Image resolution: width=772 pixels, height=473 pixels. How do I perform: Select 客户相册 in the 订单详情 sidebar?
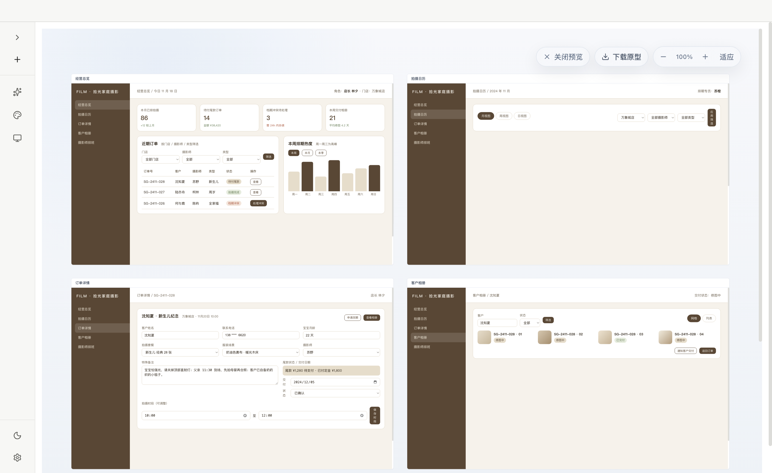[85, 338]
